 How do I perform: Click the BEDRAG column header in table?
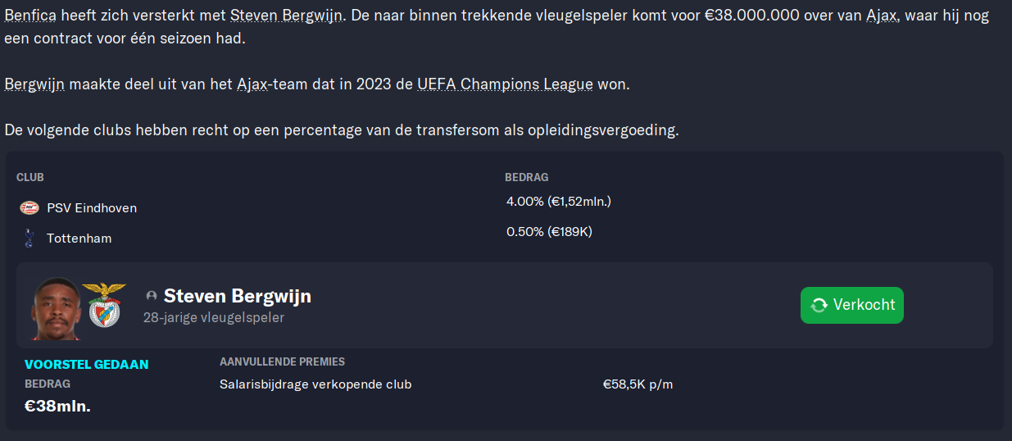pyautogui.click(x=527, y=177)
